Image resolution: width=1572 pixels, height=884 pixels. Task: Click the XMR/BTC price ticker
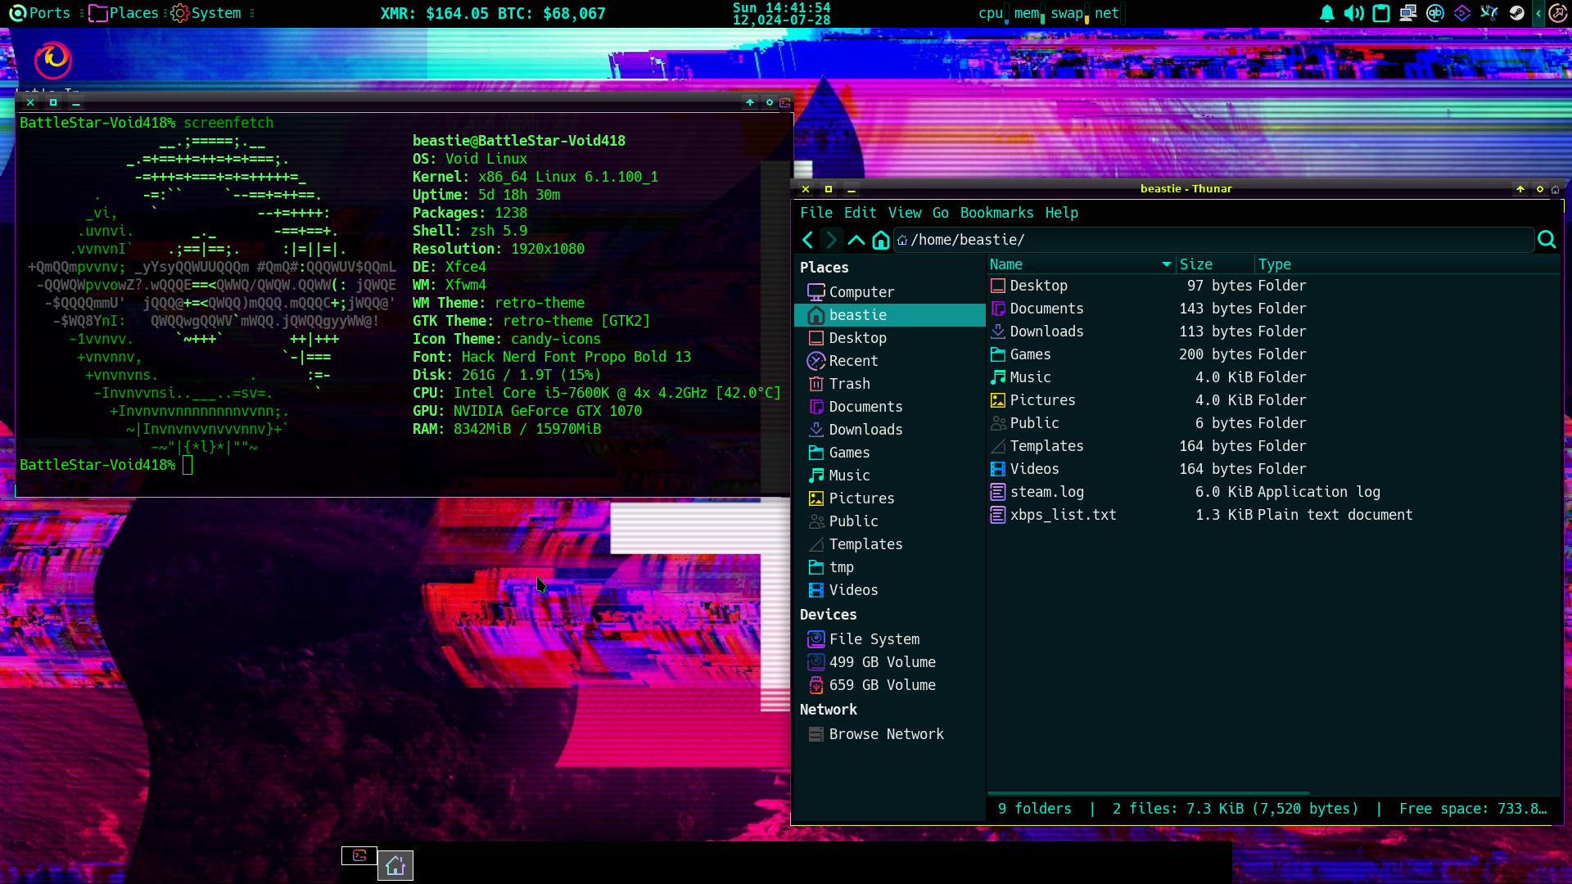[x=493, y=14]
